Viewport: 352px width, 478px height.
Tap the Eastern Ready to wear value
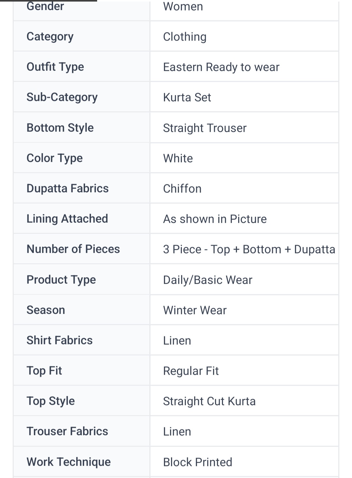[x=221, y=67]
